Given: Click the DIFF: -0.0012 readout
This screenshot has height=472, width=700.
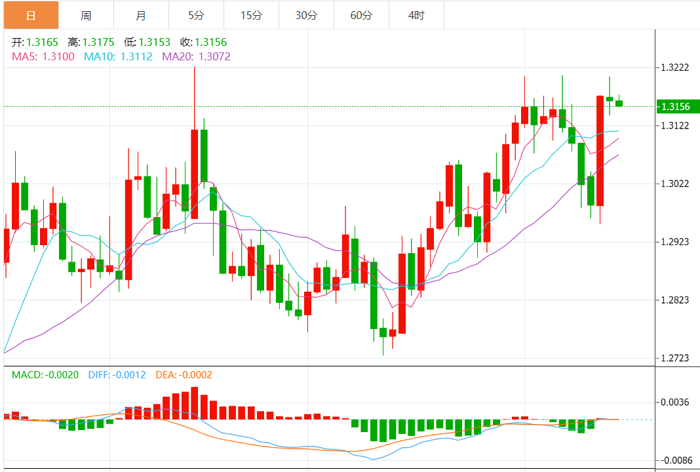Looking at the screenshot, I should 117,375.
